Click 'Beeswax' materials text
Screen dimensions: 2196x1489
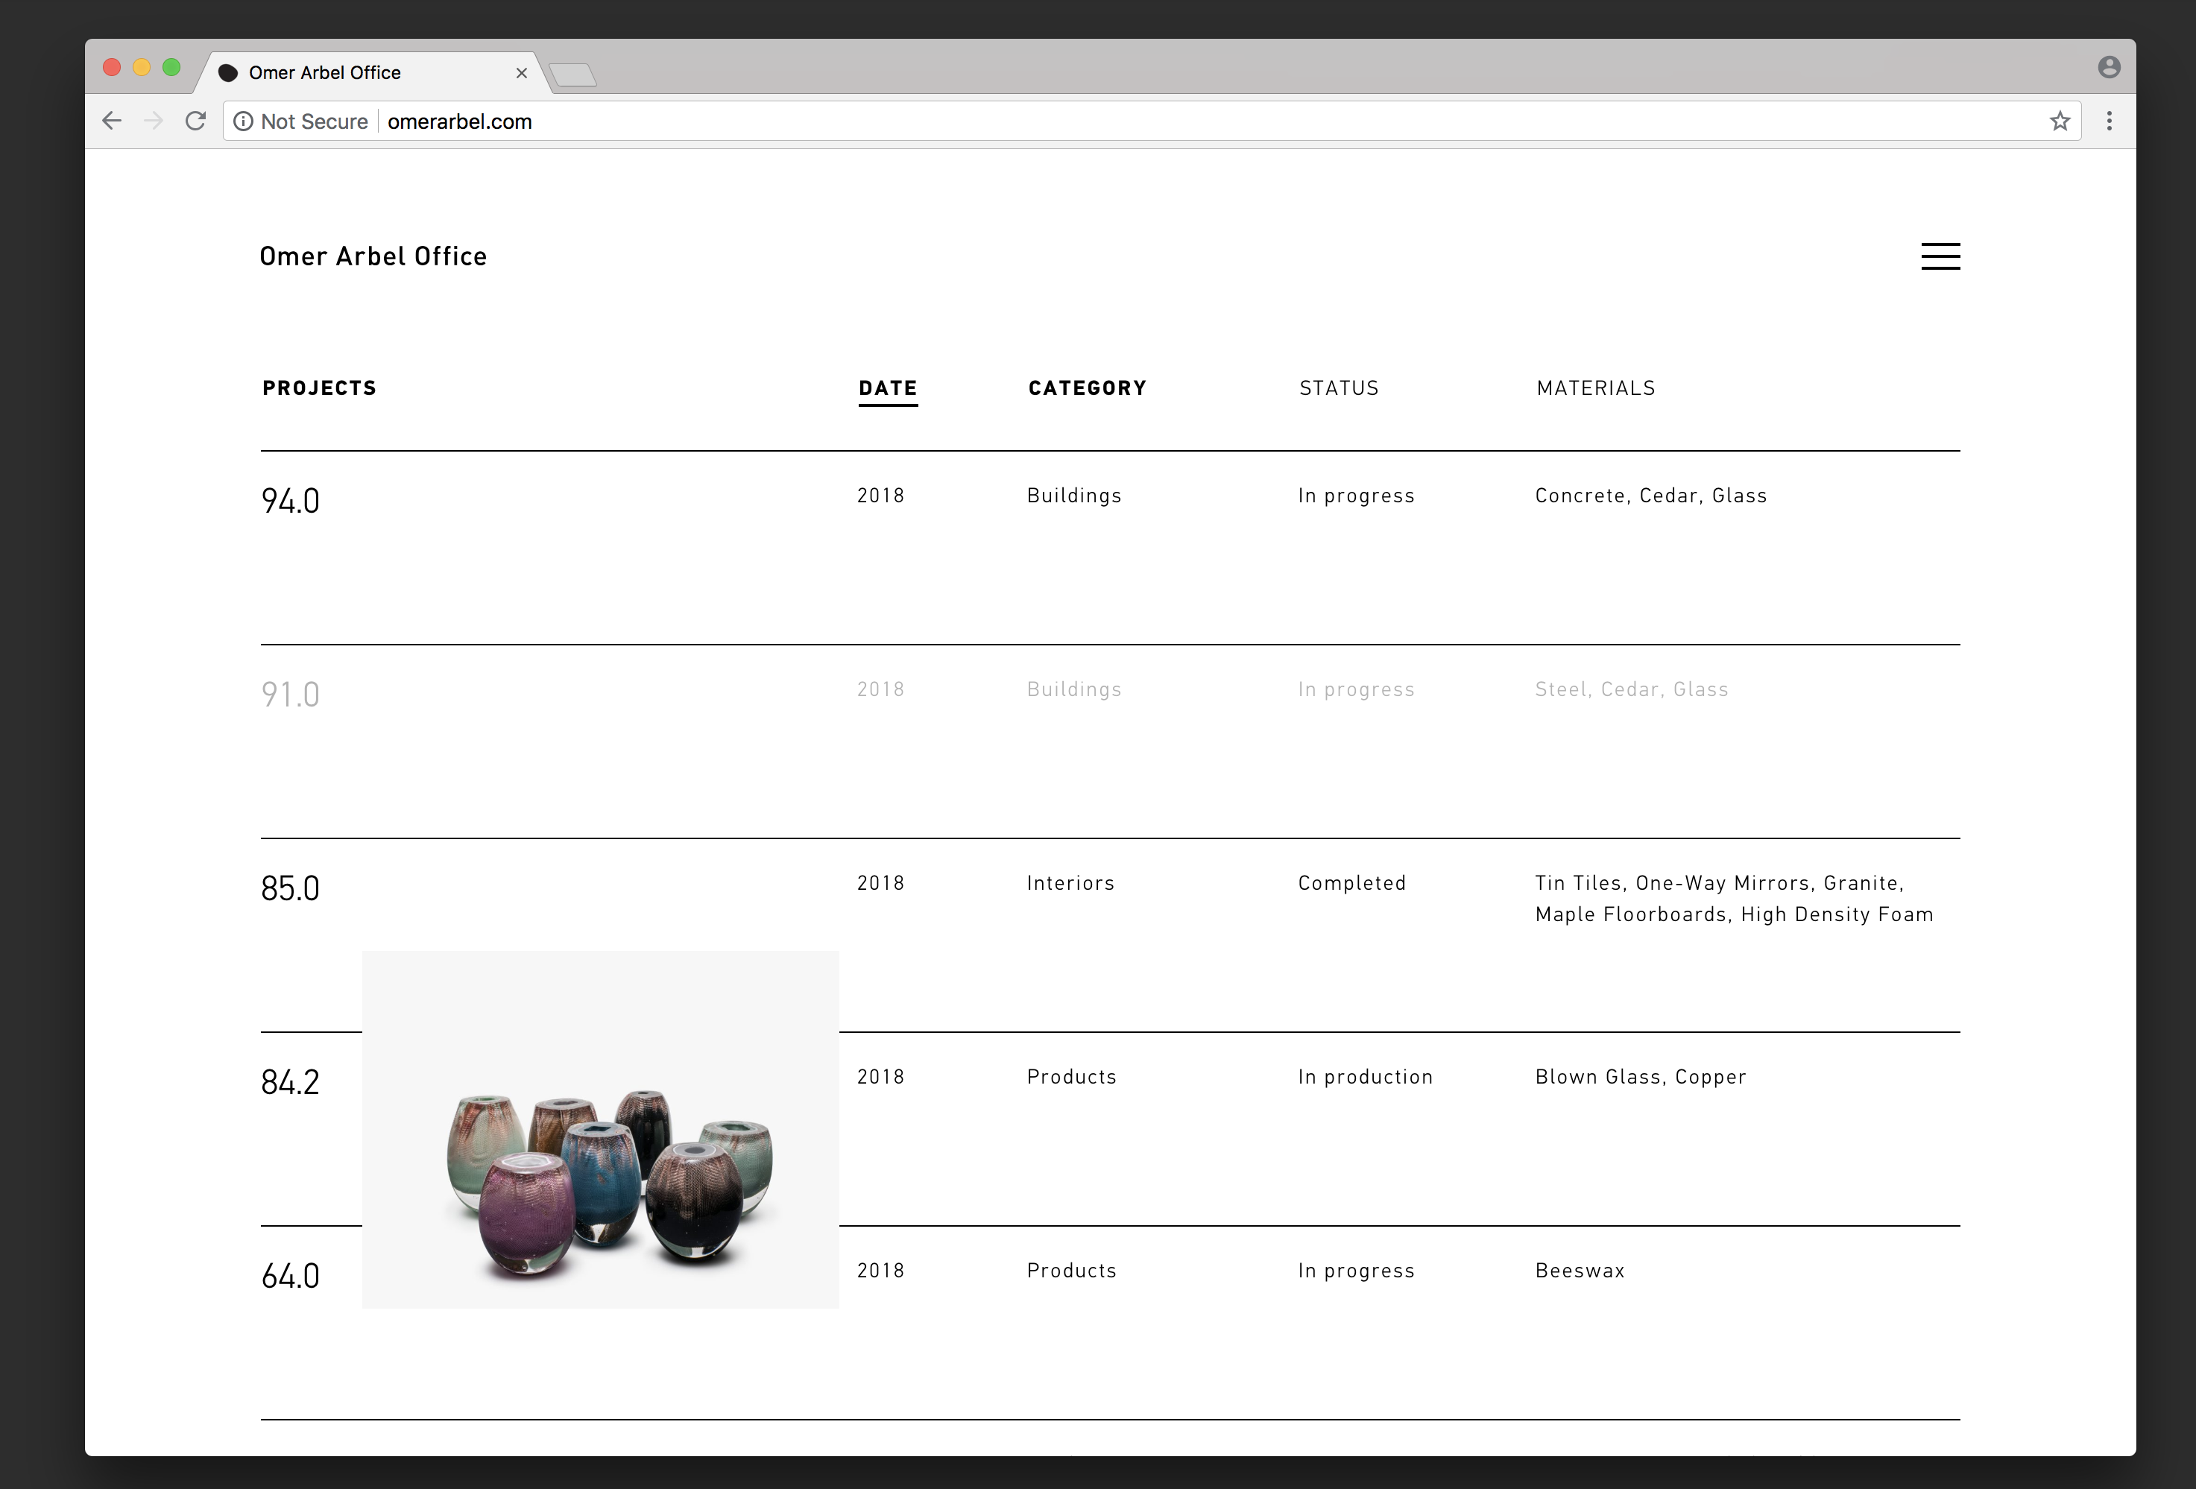click(1580, 1271)
